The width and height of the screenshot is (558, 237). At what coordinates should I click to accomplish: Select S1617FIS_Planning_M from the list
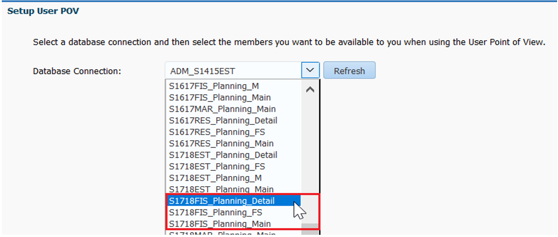point(214,86)
